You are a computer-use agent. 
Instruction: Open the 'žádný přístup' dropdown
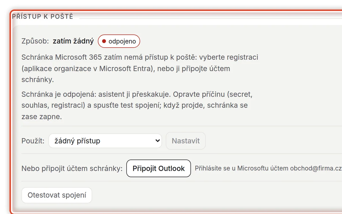coord(105,141)
